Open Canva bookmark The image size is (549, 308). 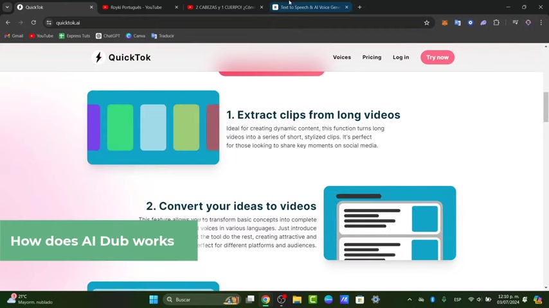[x=136, y=36]
